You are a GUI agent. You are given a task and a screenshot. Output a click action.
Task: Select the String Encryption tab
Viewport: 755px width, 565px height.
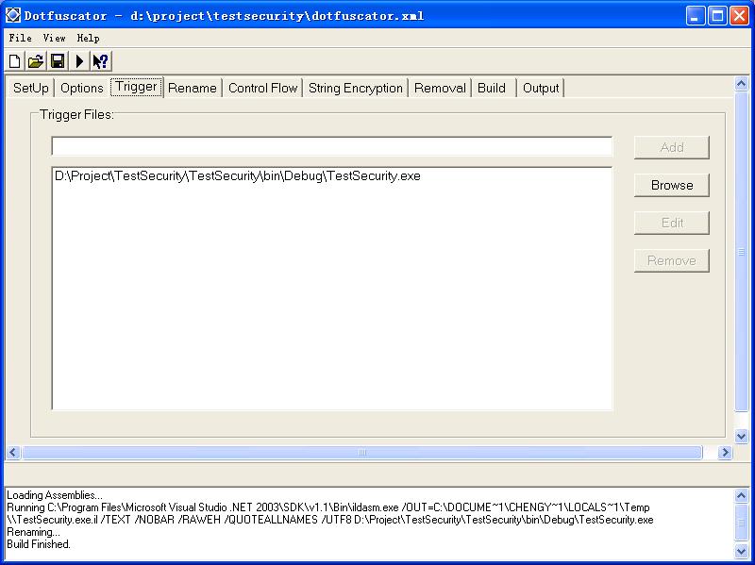tap(355, 88)
